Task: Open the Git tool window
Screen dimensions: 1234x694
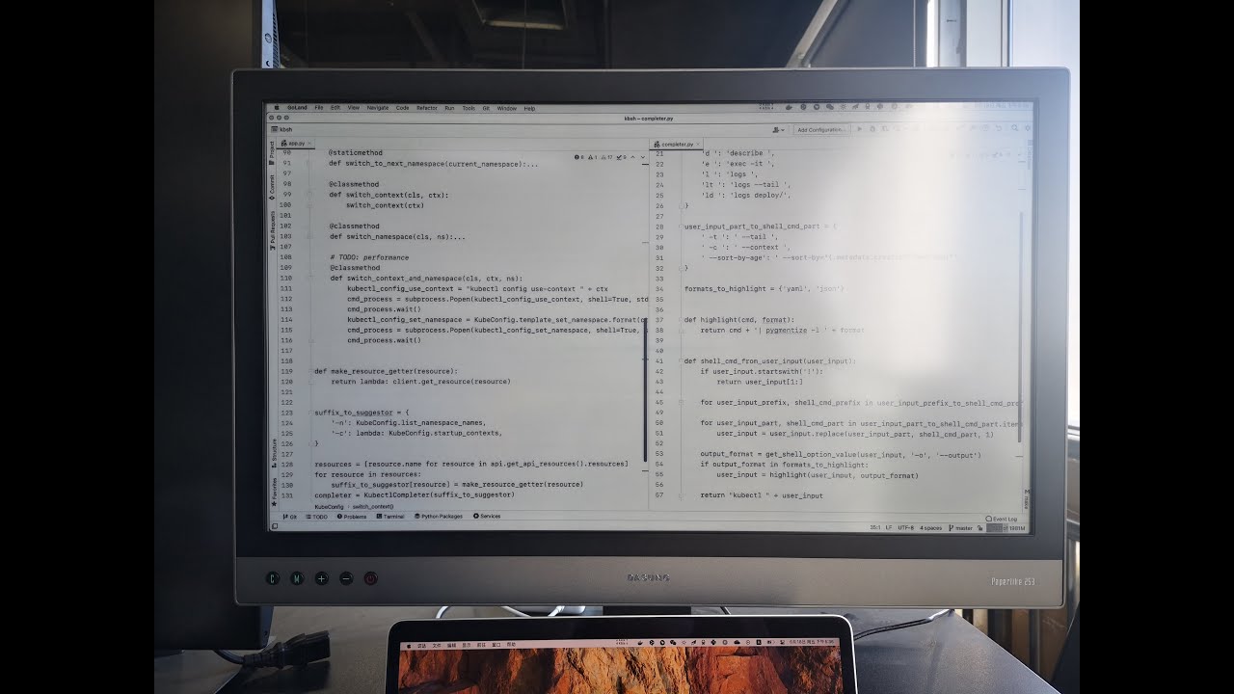Action: (x=289, y=517)
